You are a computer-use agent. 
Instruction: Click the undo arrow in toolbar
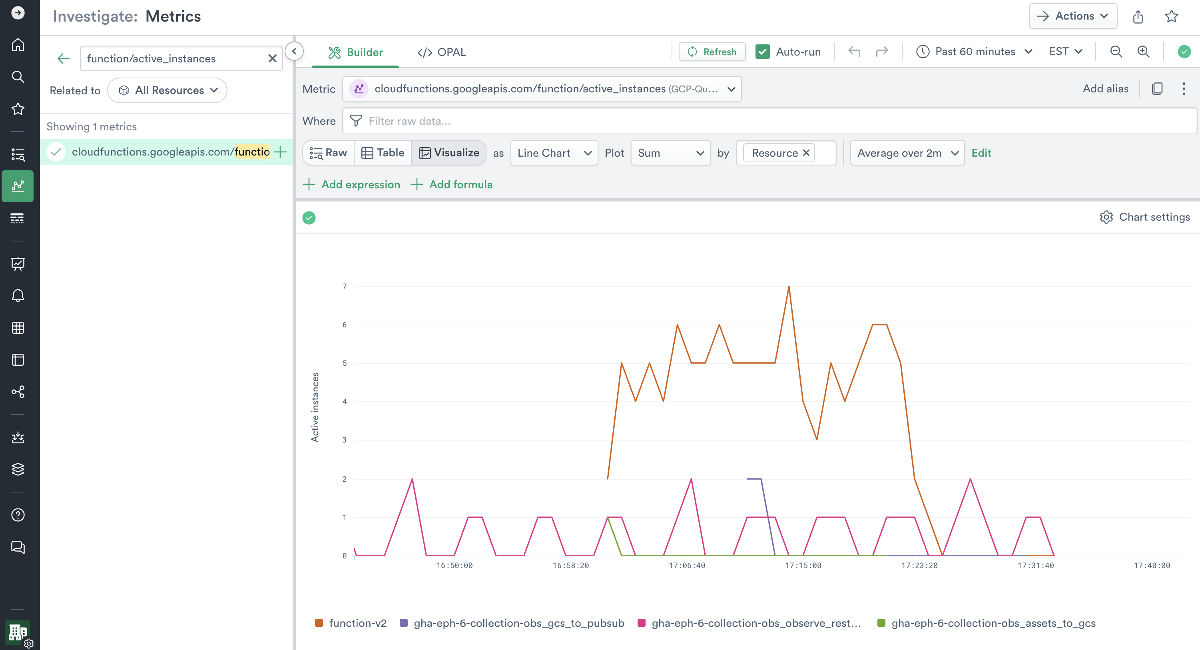pos(854,52)
